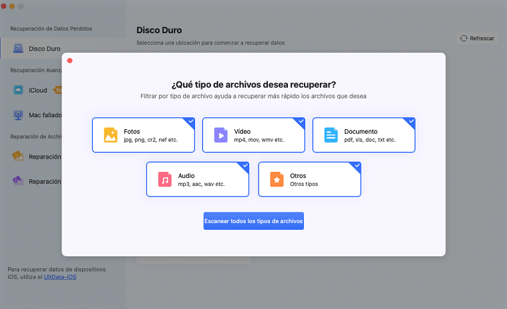Click the iCloud sidebar icon
The image size is (507, 309).
[x=18, y=90]
